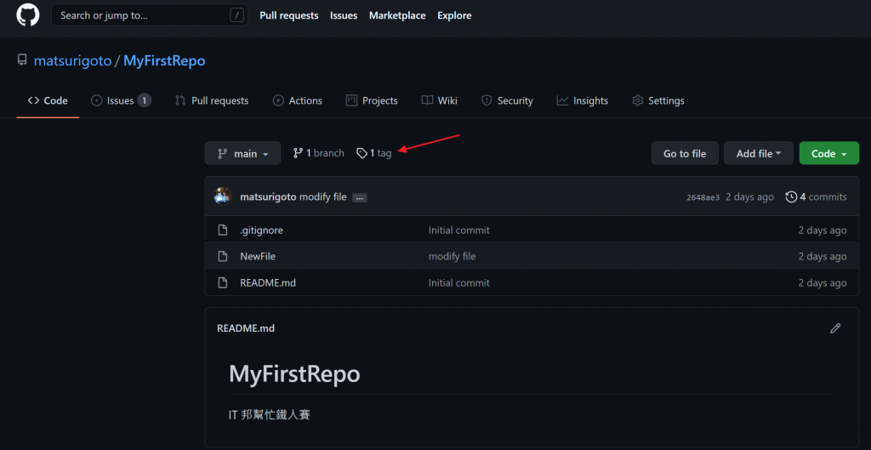The image size is (871, 450).
Task: Open Issues in top navigation bar
Action: point(344,15)
